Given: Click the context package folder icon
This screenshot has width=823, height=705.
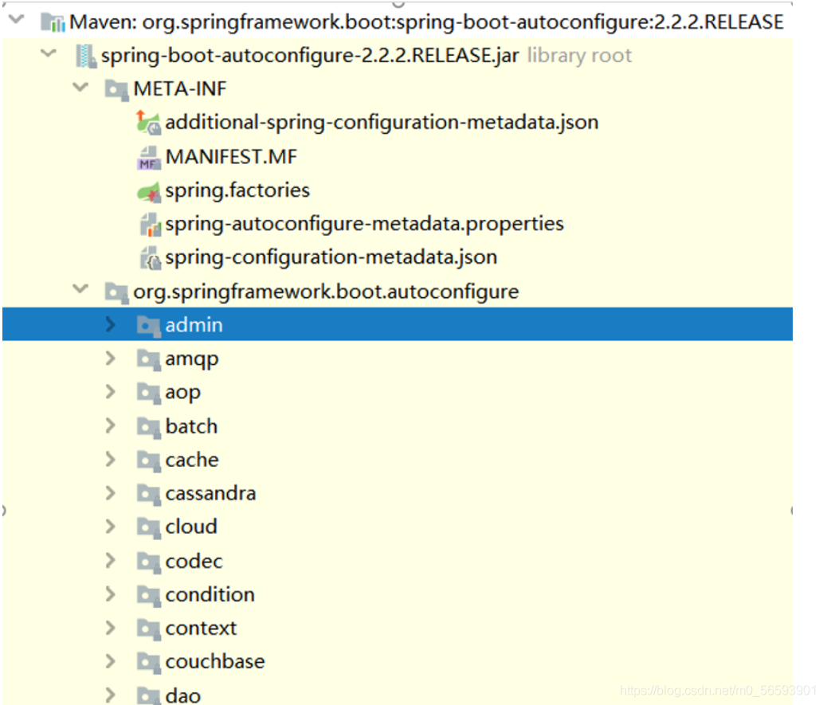Looking at the screenshot, I should pos(148,629).
